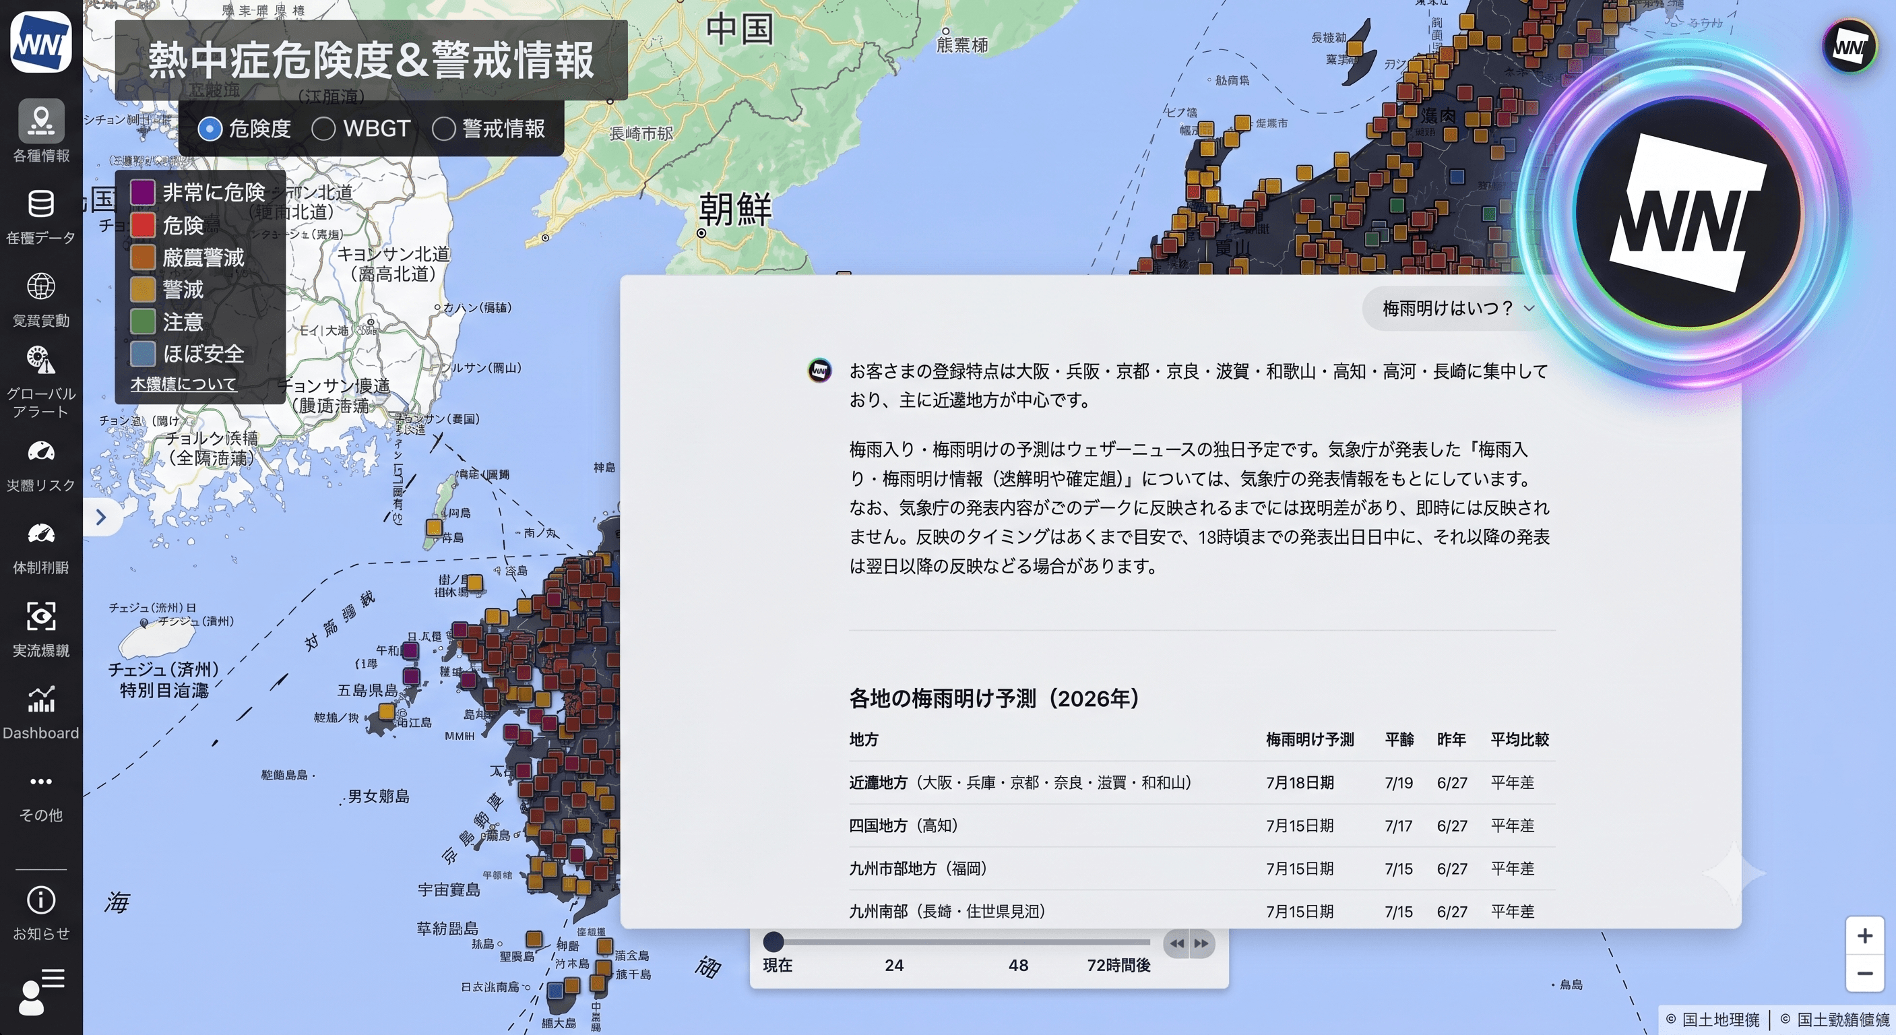Click the 国土地理 copyright link
Image resolution: width=1896 pixels, height=1035 pixels.
pyautogui.click(x=1713, y=1020)
